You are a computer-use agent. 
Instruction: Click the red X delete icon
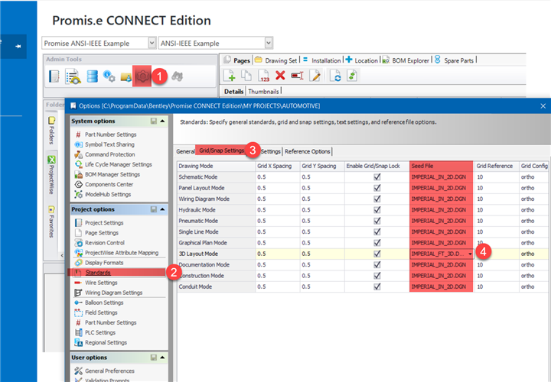(x=280, y=75)
